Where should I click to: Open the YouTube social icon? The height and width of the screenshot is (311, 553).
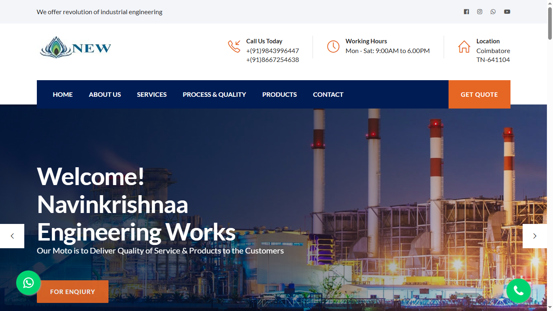[507, 11]
